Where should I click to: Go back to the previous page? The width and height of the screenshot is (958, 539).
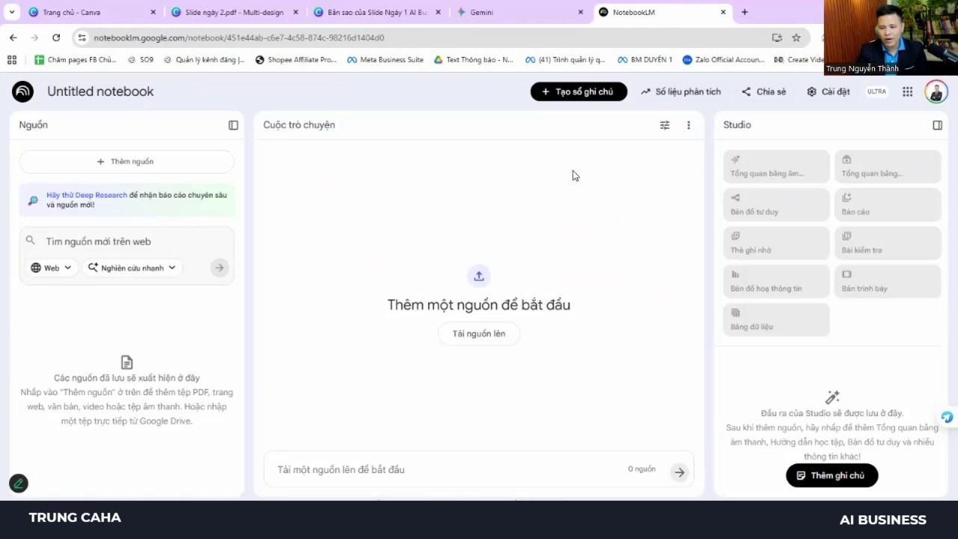coord(13,37)
